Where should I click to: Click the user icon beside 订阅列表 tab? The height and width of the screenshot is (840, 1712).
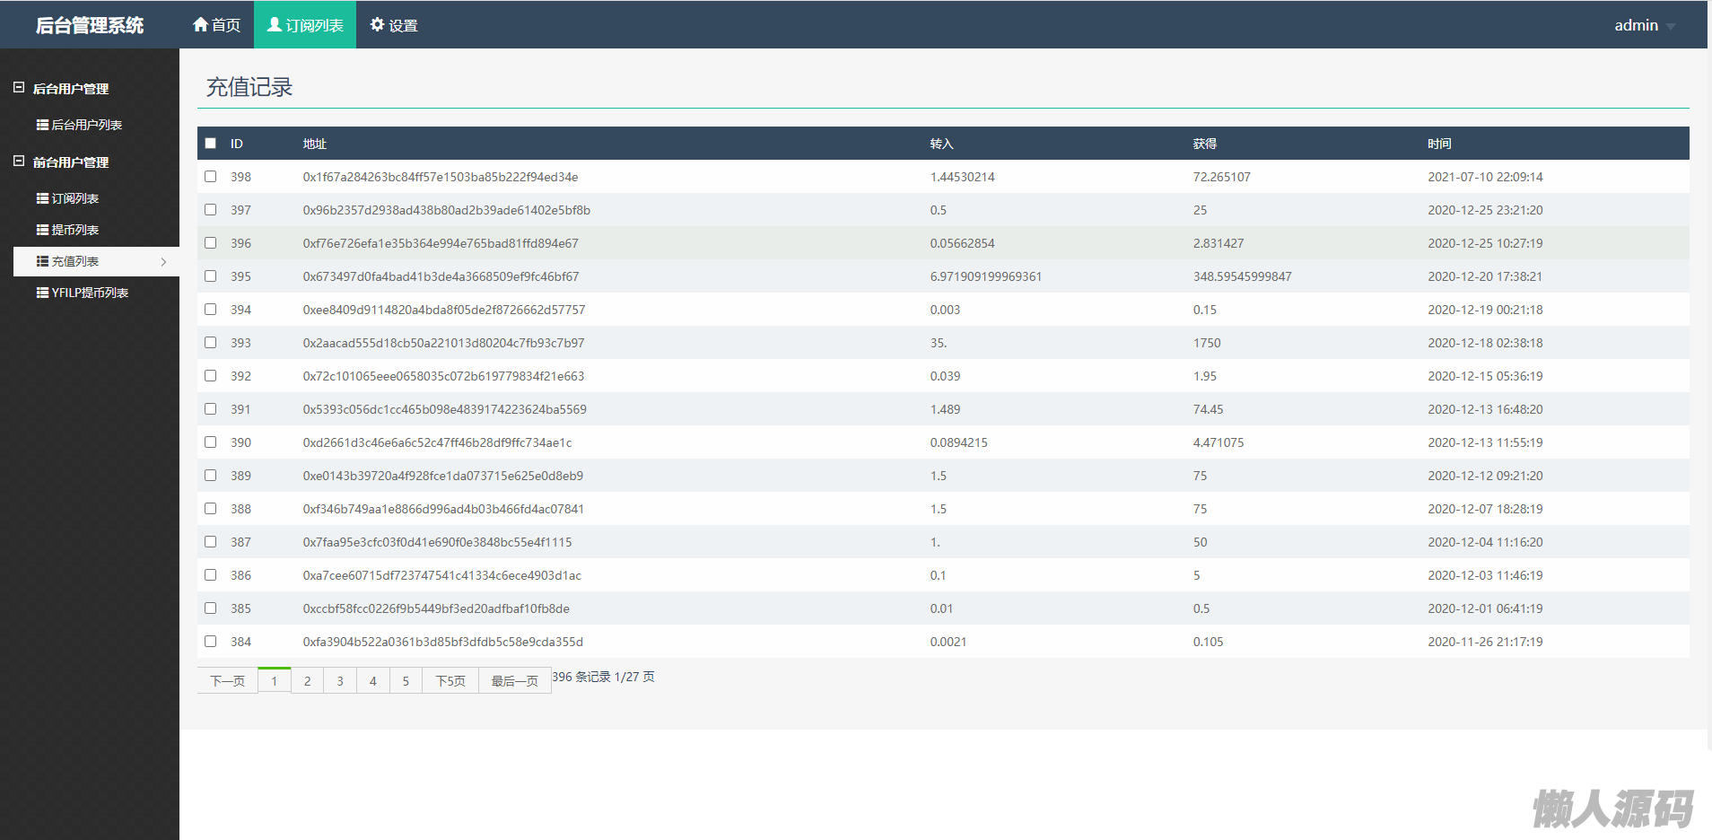(x=275, y=24)
